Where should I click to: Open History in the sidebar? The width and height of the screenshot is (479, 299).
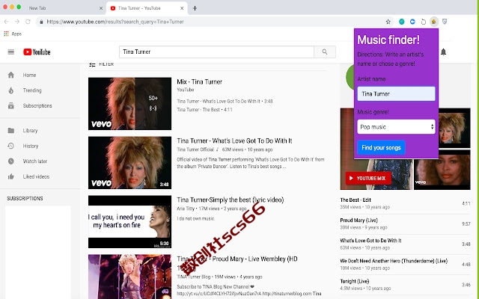[x=31, y=146]
